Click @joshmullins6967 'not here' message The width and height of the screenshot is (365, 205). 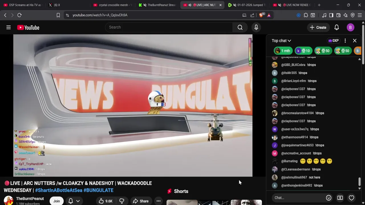[315, 177]
